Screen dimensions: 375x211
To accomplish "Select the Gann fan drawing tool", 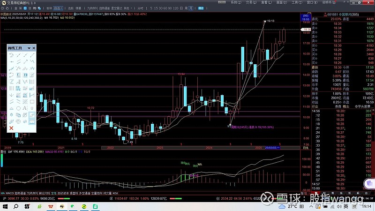I will click(18, 95).
